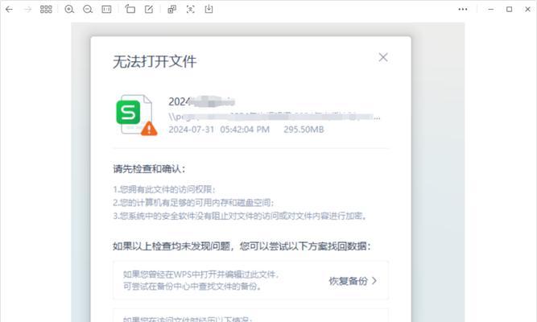
Task: Open the more options ellipsis menu
Action: click(463, 9)
